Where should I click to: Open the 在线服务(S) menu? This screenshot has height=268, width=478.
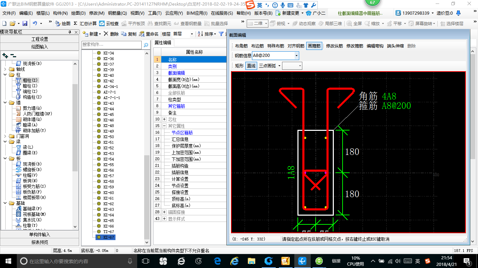click(222, 13)
